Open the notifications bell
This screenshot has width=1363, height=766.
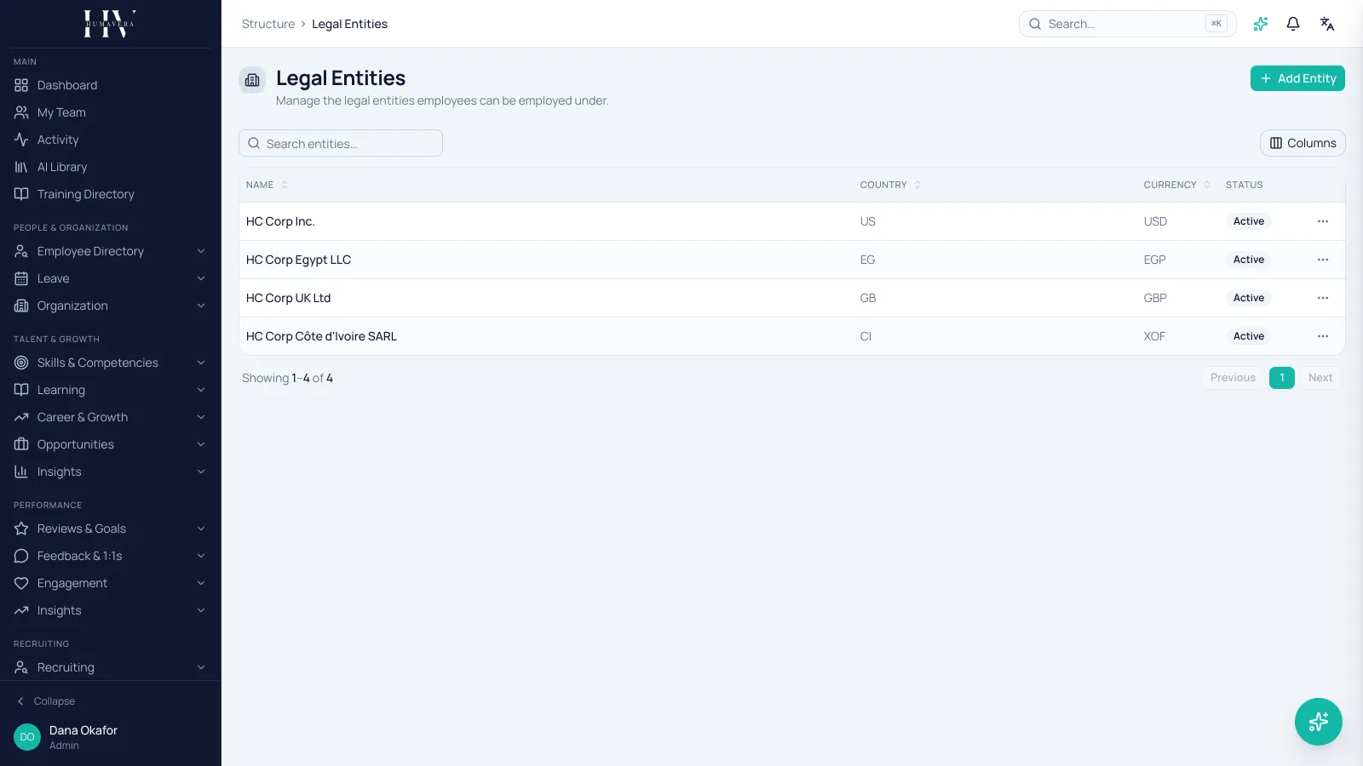coord(1293,24)
